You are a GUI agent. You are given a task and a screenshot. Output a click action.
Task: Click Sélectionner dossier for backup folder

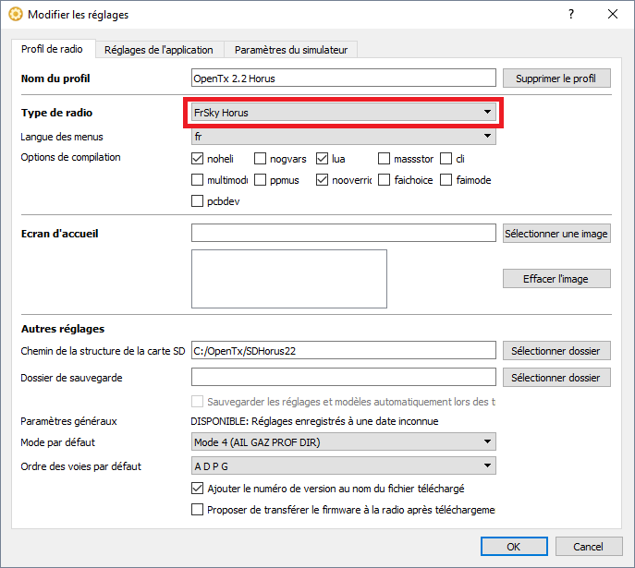coord(556,378)
